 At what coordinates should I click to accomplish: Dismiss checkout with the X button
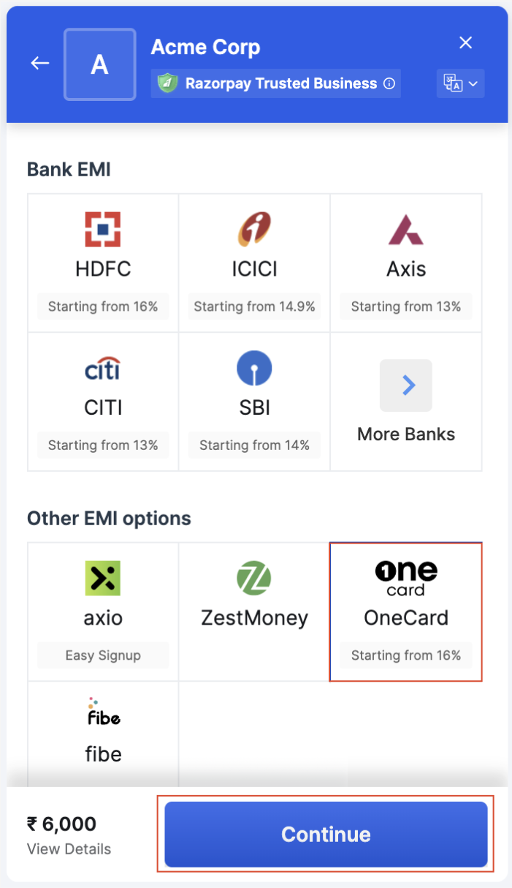(465, 42)
